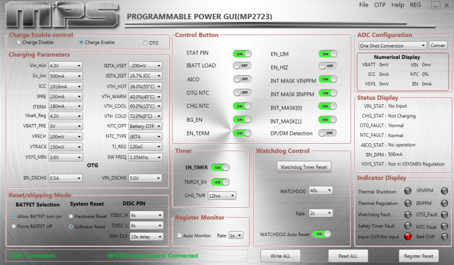Open the Vbatt_Reg 4.2V dropdown
This screenshot has height=265, width=454.
65,116
